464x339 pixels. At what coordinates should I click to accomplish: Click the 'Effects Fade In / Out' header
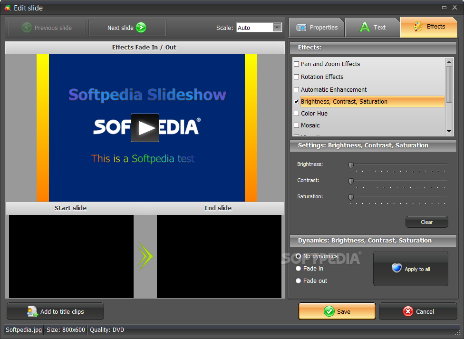pyautogui.click(x=145, y=48)
